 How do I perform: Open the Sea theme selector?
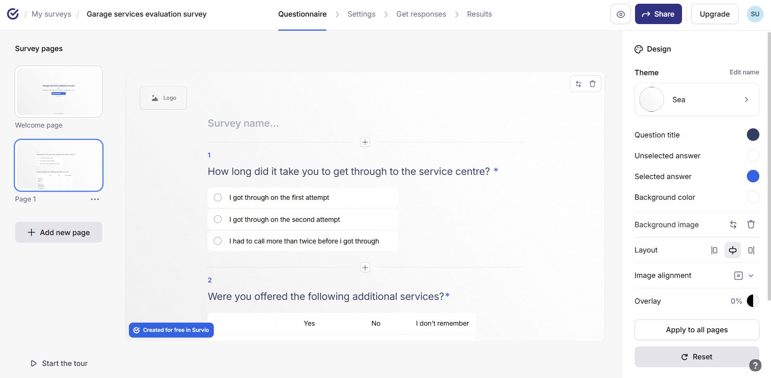[x=697, y=99]
